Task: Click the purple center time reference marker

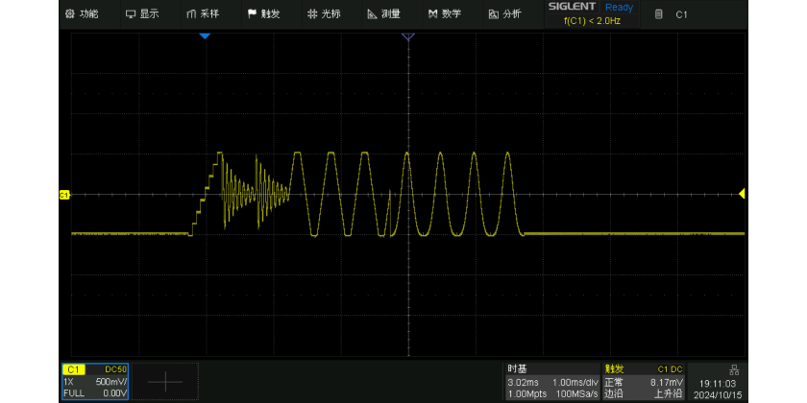Action: [x=407, y=36]
